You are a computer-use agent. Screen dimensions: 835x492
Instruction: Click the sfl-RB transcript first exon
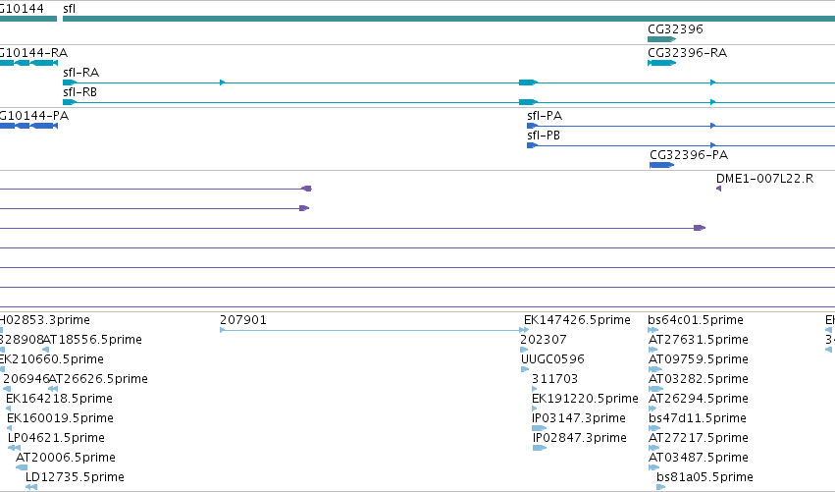[70, 102]
